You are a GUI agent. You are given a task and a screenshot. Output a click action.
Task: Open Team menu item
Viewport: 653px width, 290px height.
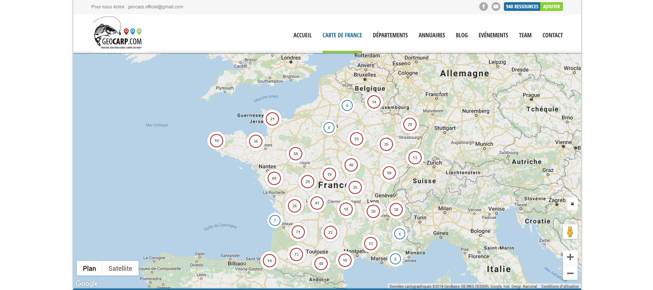(x=525, y=35)
